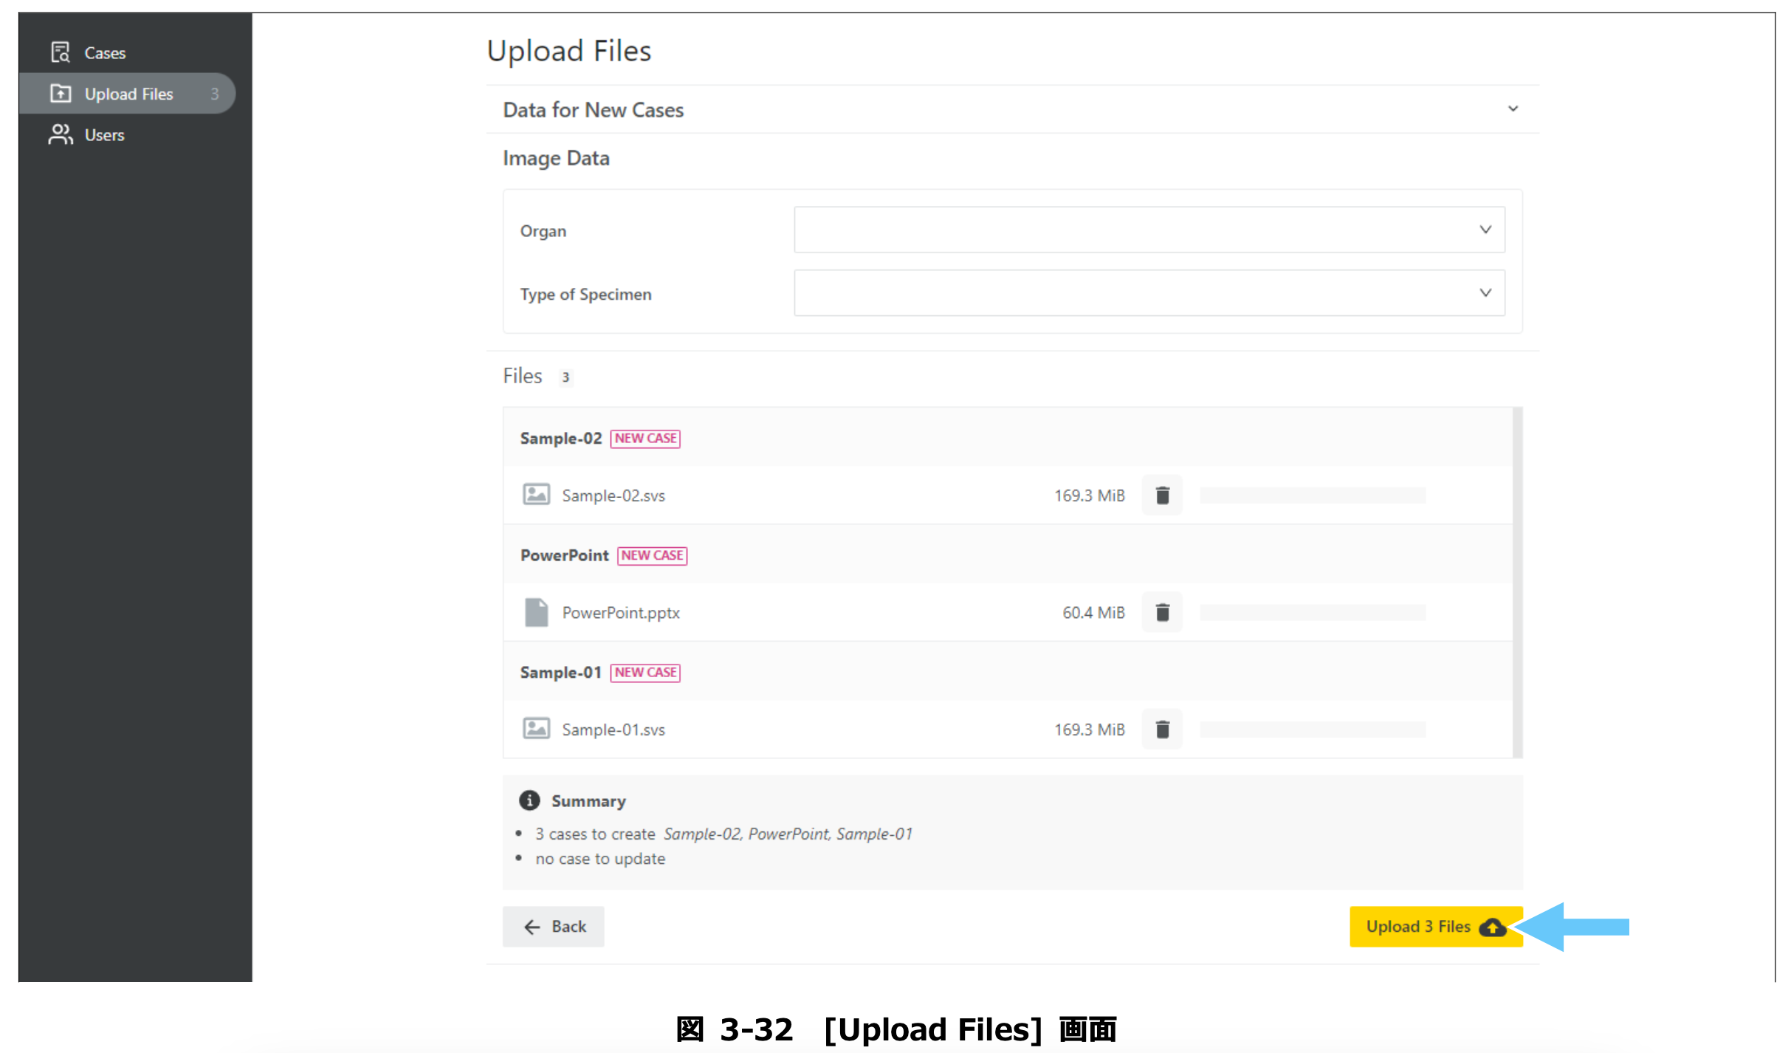Click the image icon of Sample-01.svs
1791x1053 pixels.
tap(536, 729)
